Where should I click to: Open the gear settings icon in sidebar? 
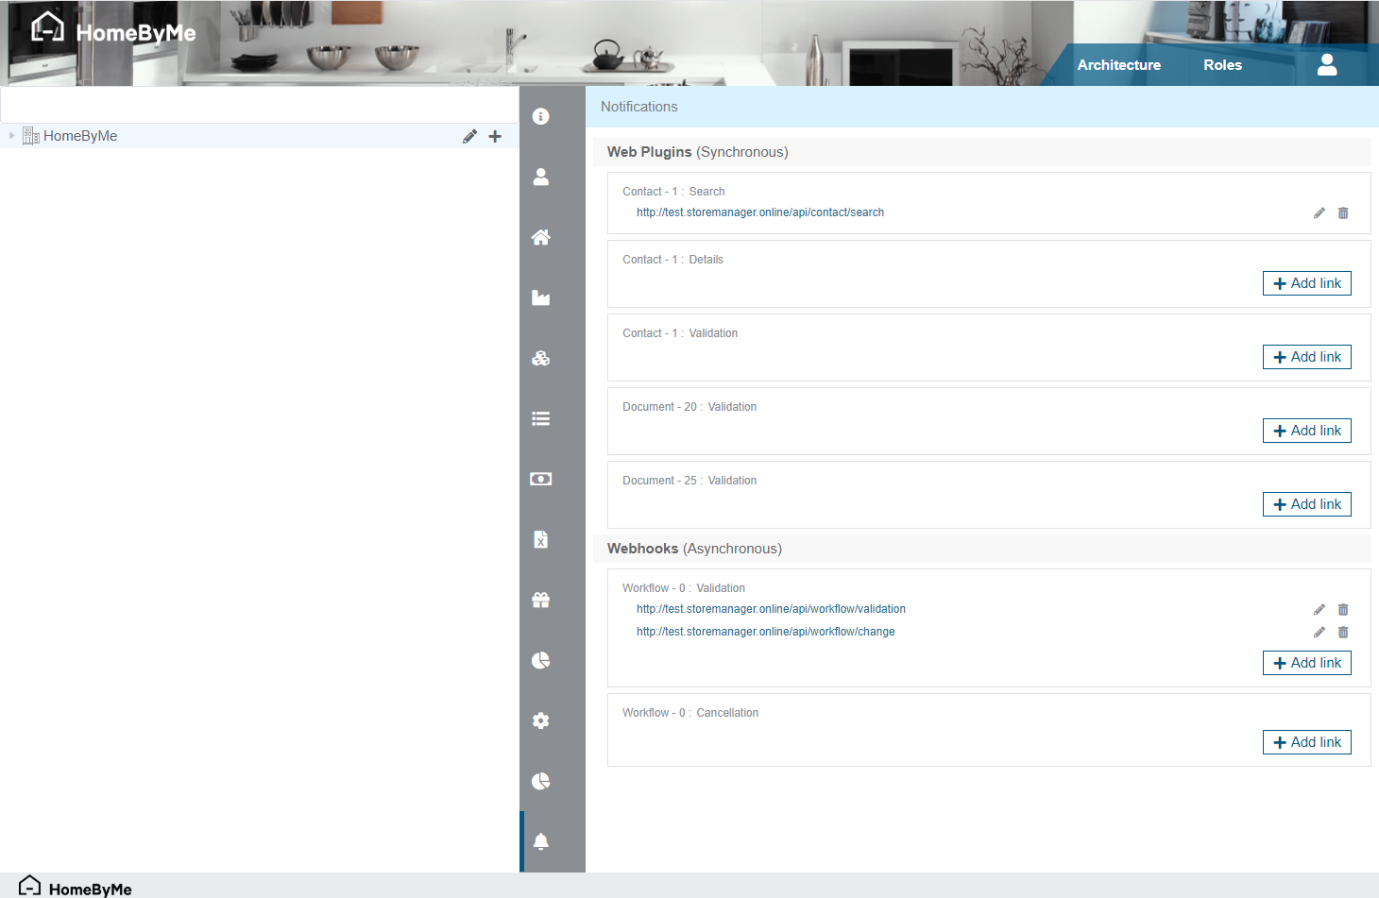pyautogui.click(x=541, y=720)
